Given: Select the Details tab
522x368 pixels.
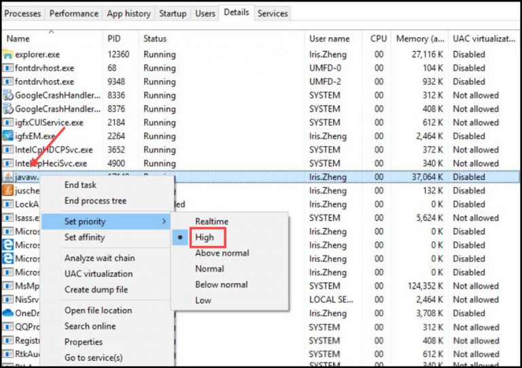Looking at the screenshot, I should tap(237, 13).
